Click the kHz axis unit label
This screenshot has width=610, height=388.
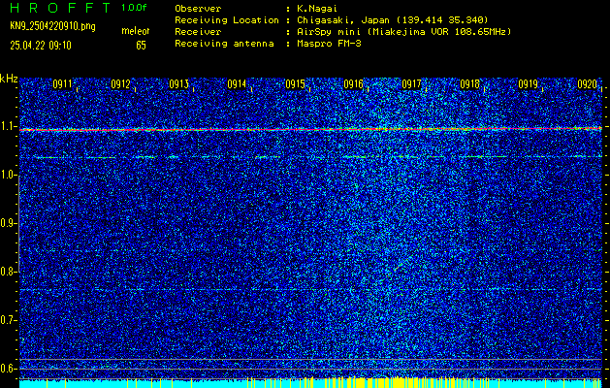pos(9,79)
